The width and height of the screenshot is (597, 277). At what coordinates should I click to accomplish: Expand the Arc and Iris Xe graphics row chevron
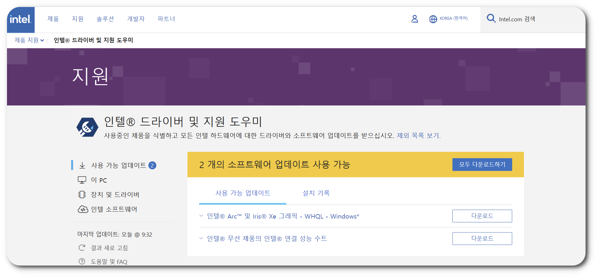tap(201, 216)
